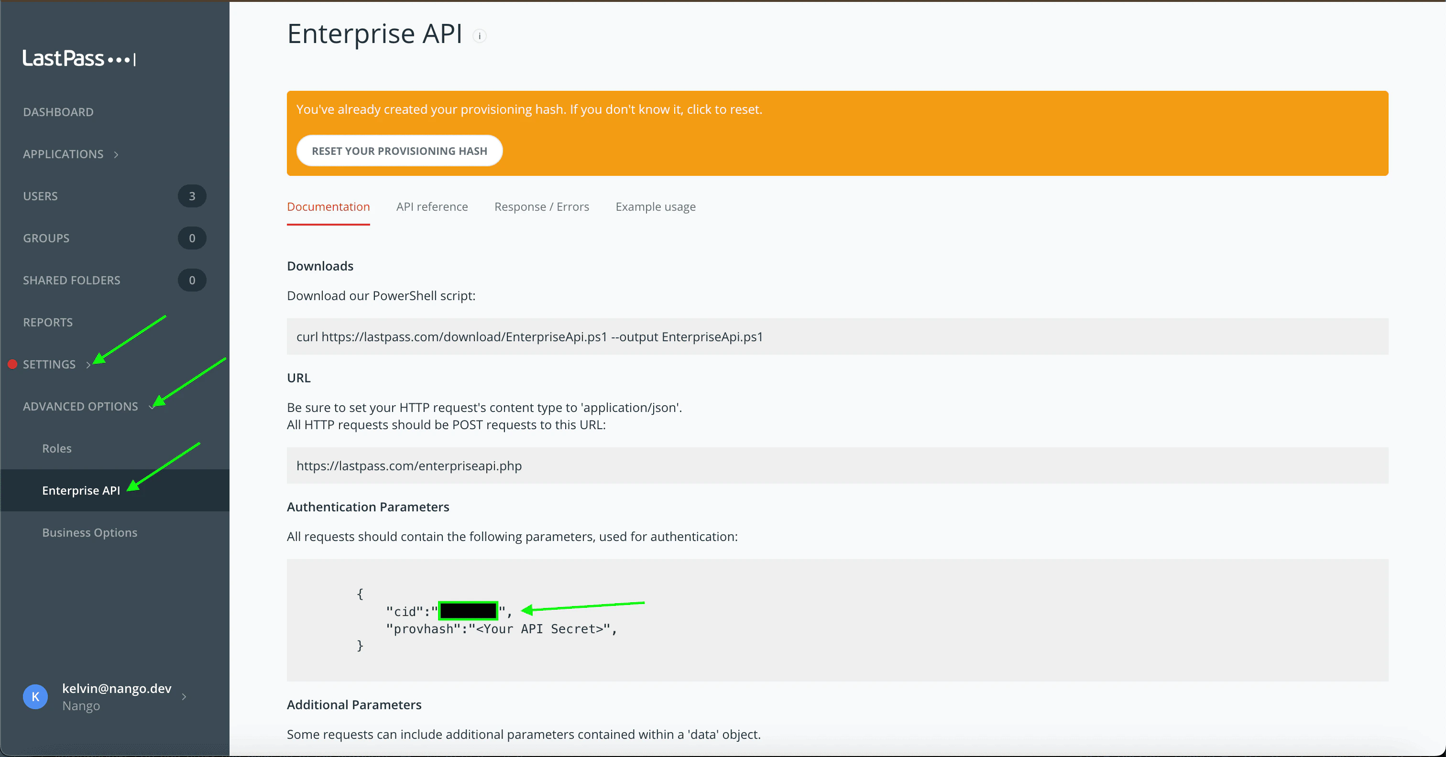
Task: Click the Groups count badge showing 0
Action: coord(192,238)
